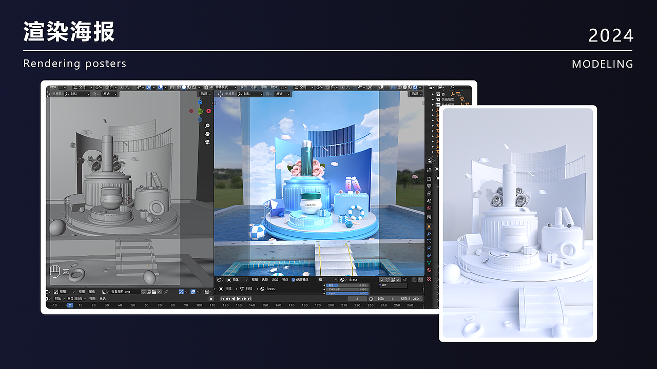Viewport: 657px width, 369px height.
Task: Click the zoom magnifier icon in left viewport
Action: tap(207, 126)
